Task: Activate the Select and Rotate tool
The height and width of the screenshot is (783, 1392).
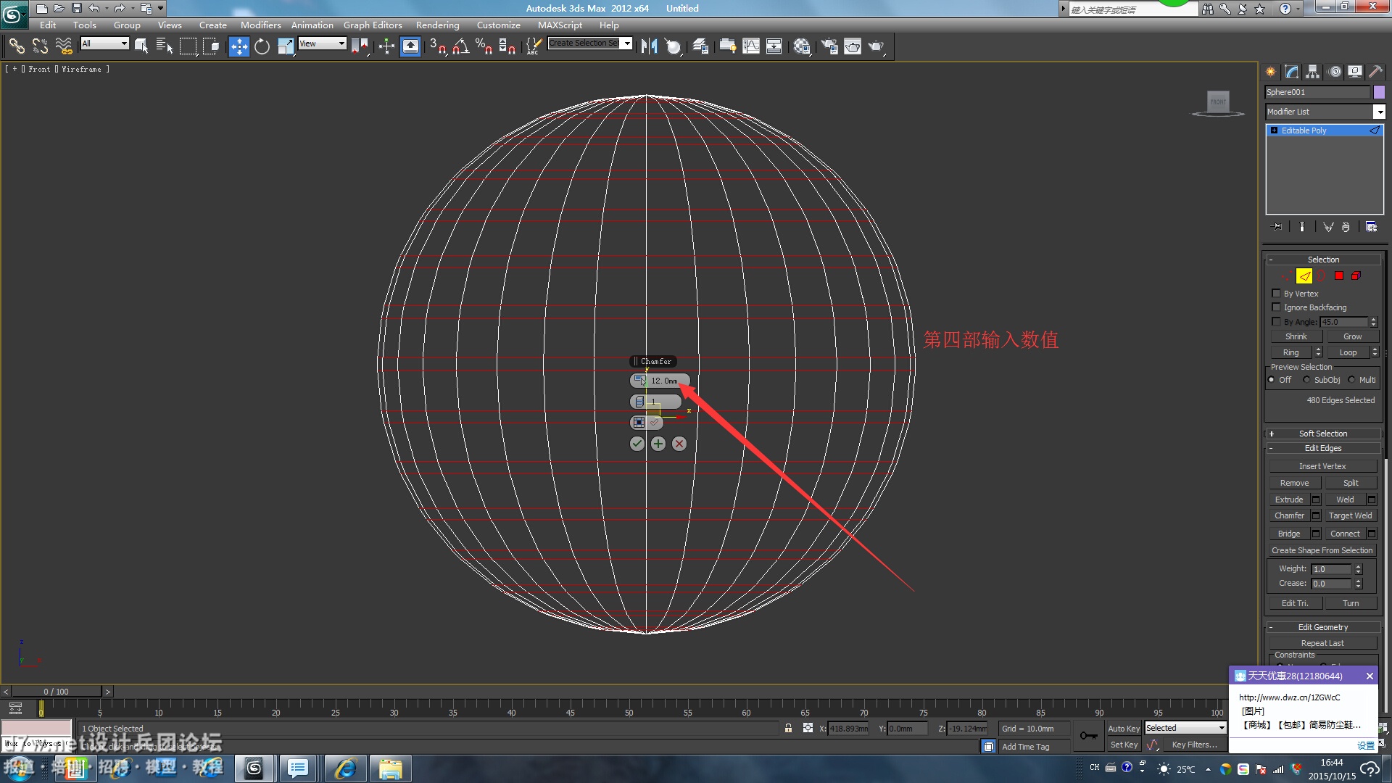Action: 262,46
